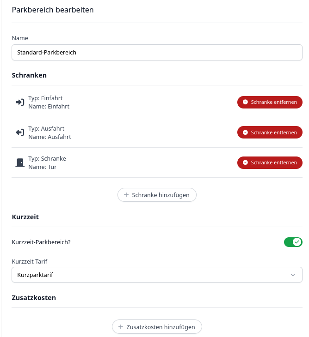Select the Typ: Schranke list row text

coord(47,159)
